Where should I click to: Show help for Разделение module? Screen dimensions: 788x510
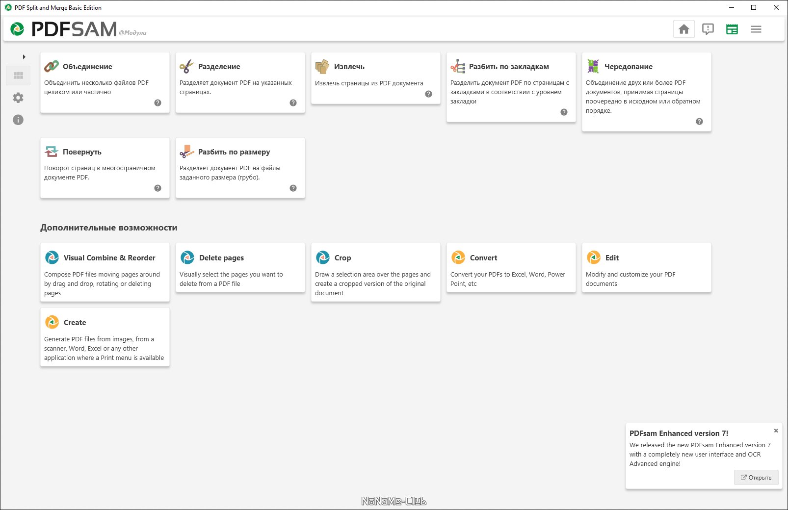click(x=293, y=103)
